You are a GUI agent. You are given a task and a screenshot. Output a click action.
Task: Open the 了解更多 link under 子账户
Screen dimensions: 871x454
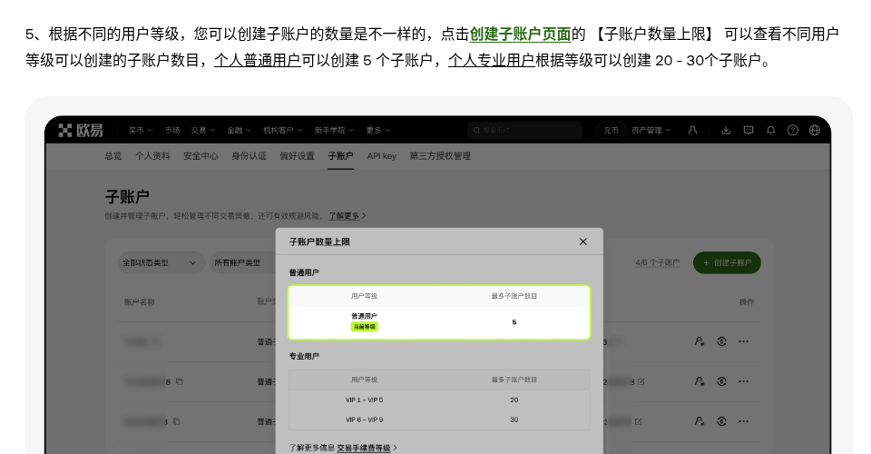[x=347, y=215]
